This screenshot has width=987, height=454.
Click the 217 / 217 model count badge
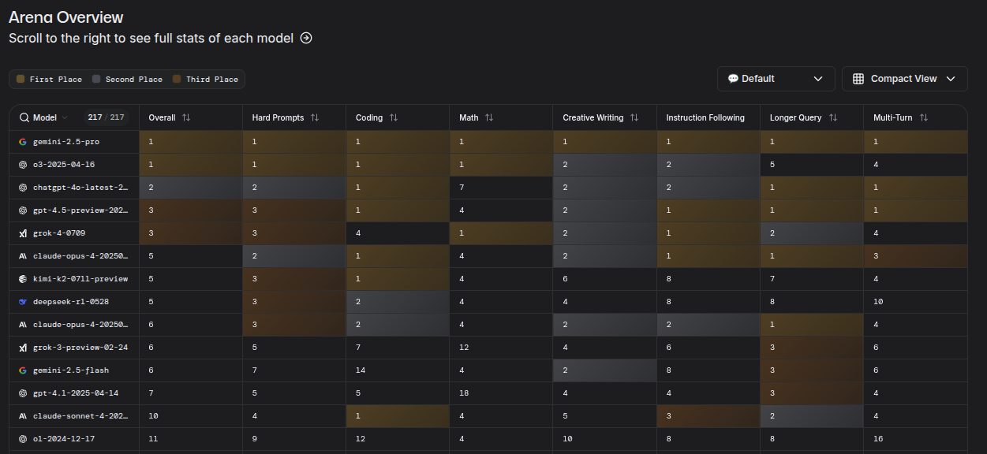click(x=107, y=117)
